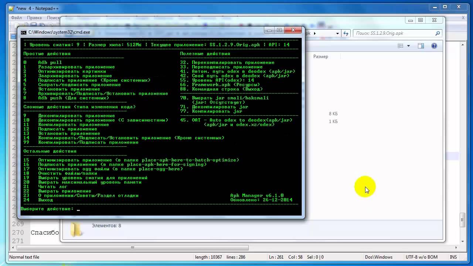This screenshot has height=266, width=473.
Task: Click 'Выход' option 24 in cmd
Action: coord(45,200)
